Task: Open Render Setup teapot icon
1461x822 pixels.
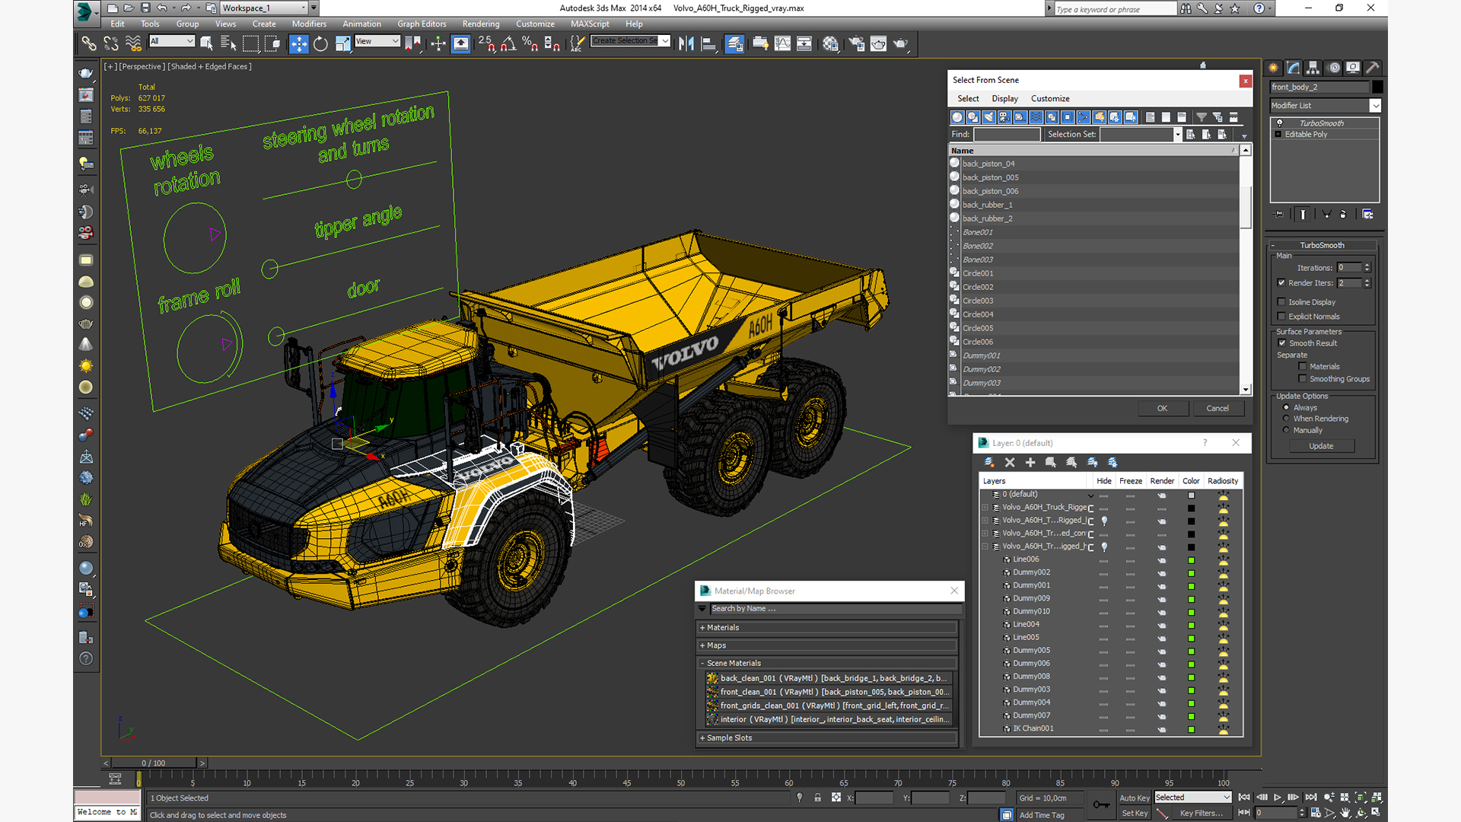Action: (x=856, y=43)
